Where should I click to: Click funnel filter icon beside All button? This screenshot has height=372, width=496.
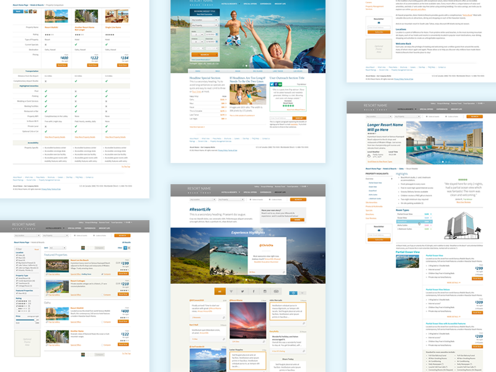click(x=231, y=291)
